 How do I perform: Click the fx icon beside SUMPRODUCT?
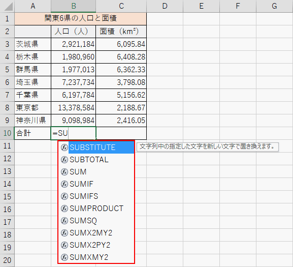64,209
